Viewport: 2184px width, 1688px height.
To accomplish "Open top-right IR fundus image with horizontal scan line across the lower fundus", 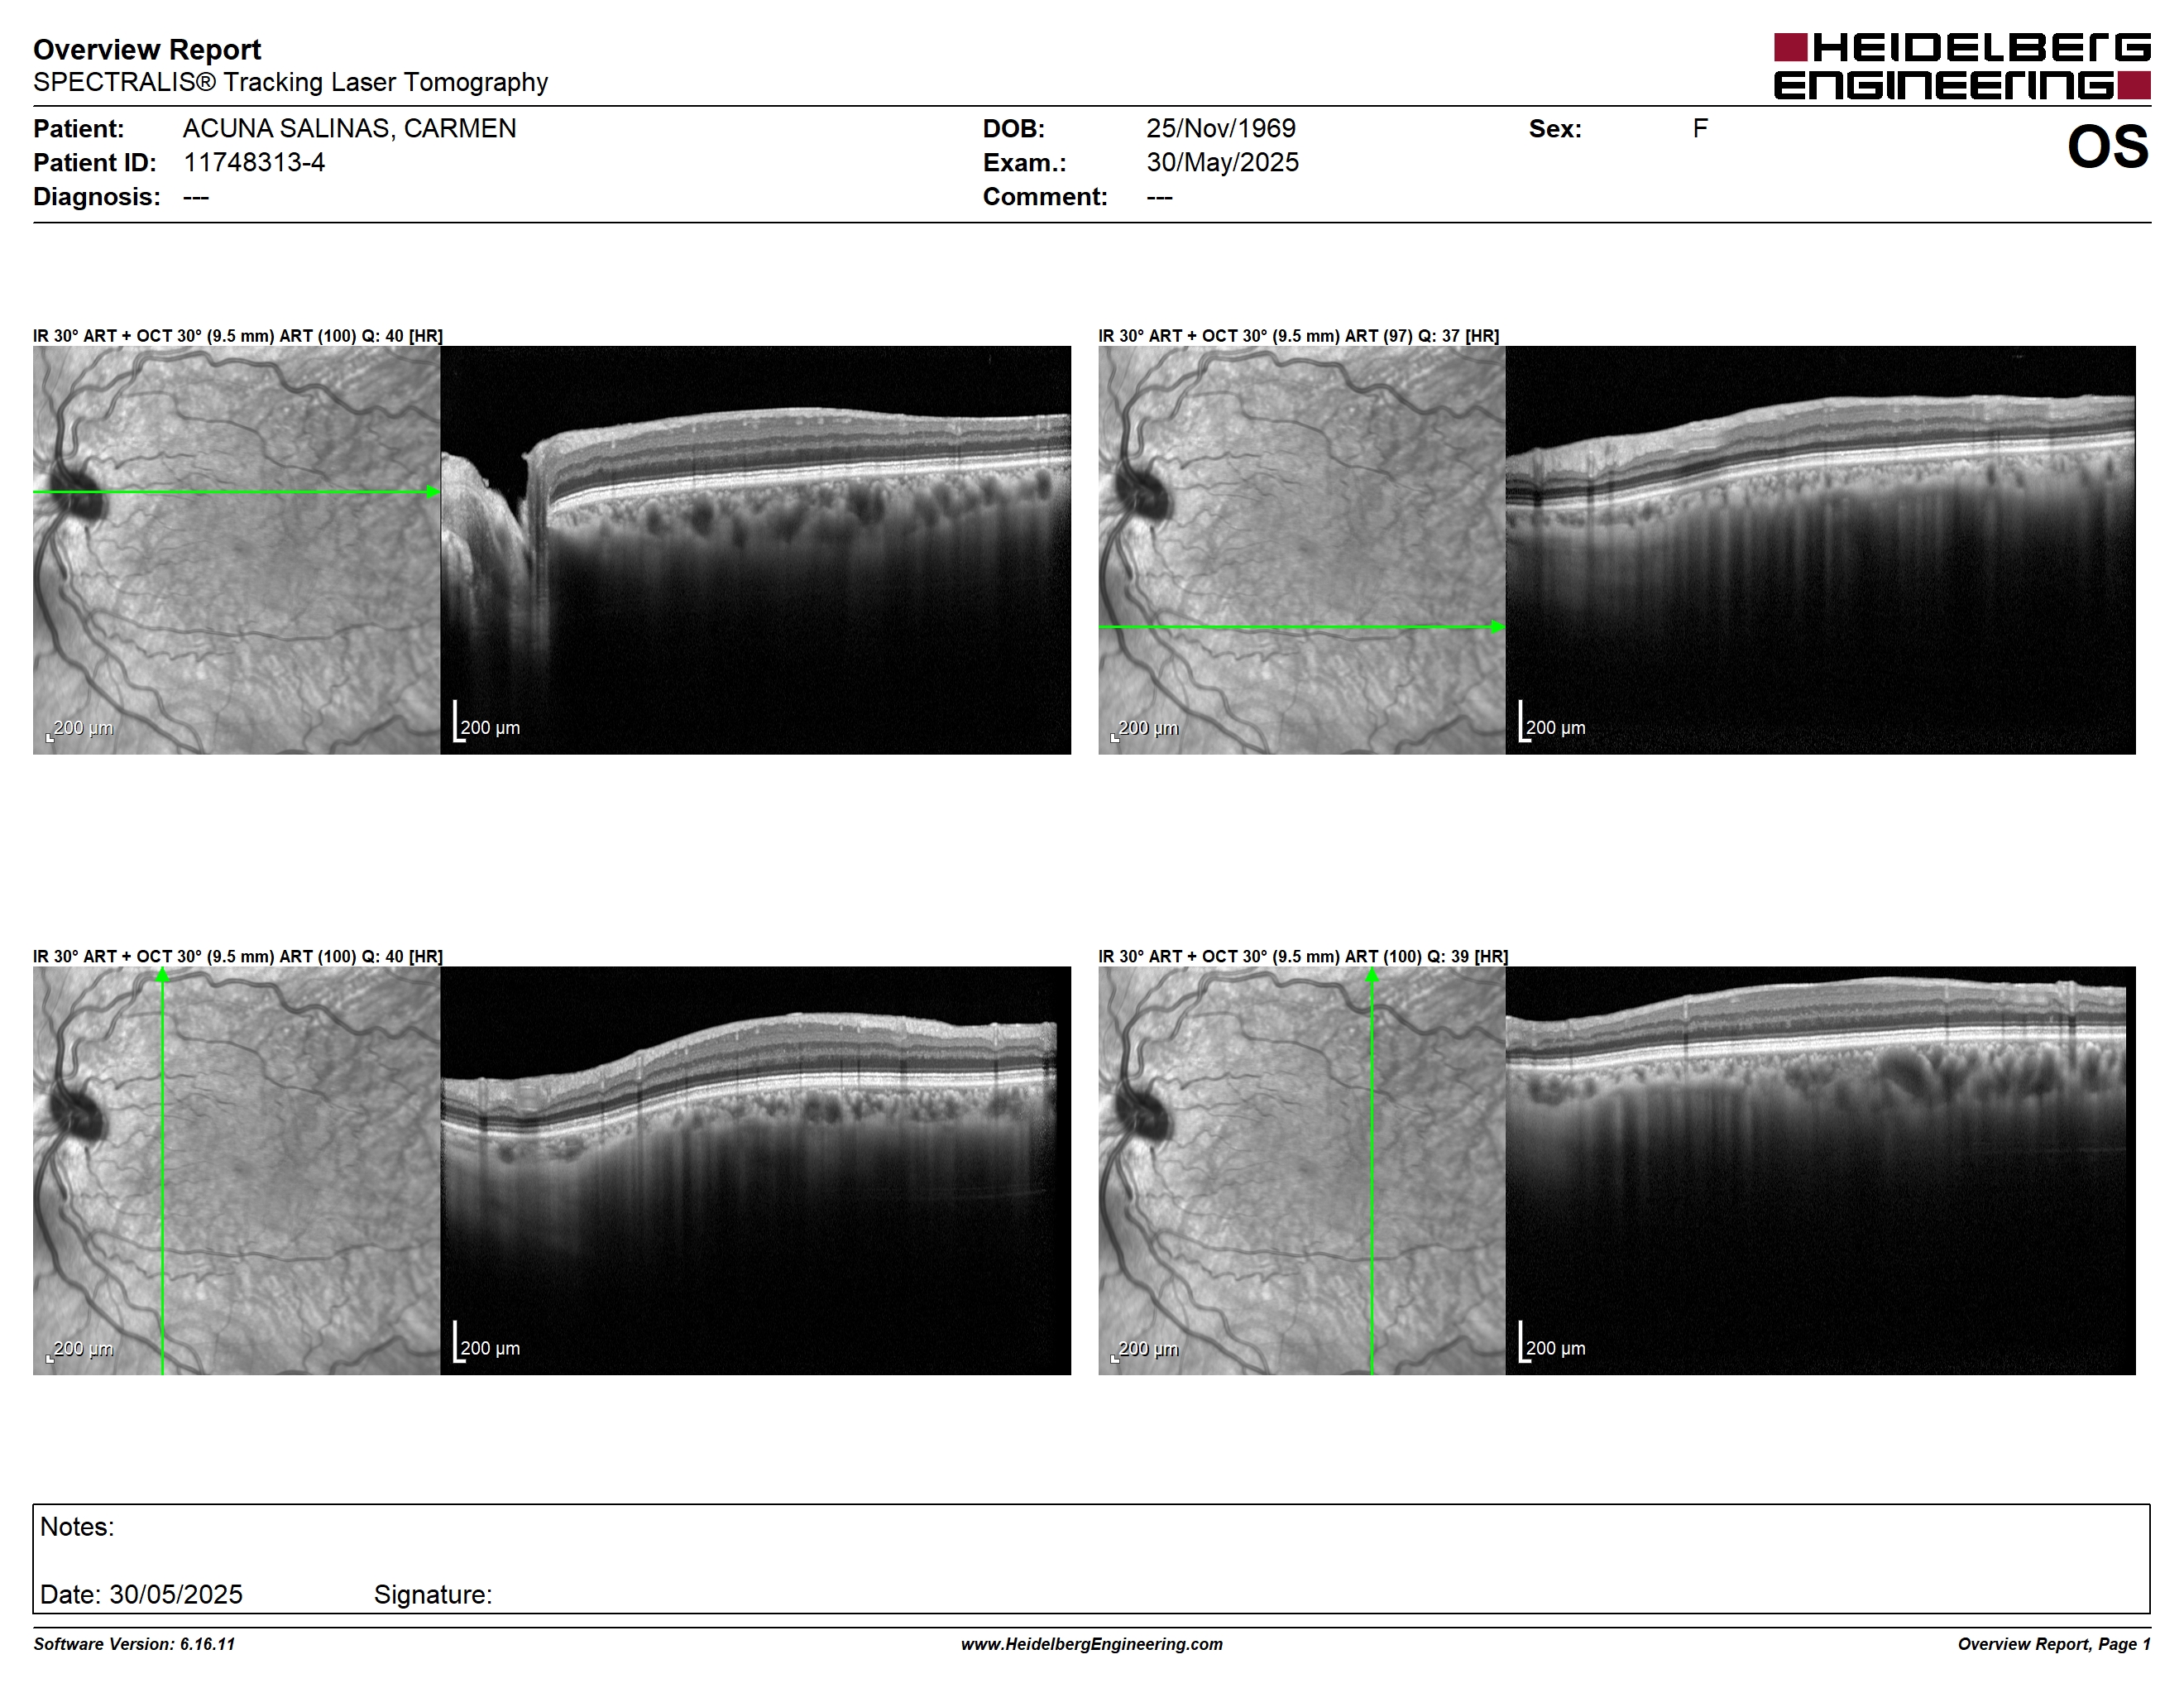I will [x=1301, y=550].
